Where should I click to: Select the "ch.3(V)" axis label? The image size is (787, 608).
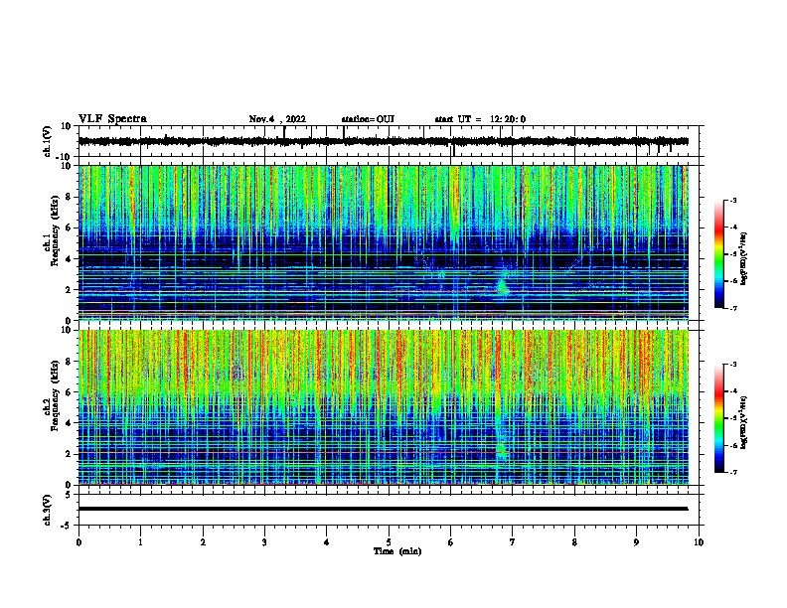[x=48, y=510]
